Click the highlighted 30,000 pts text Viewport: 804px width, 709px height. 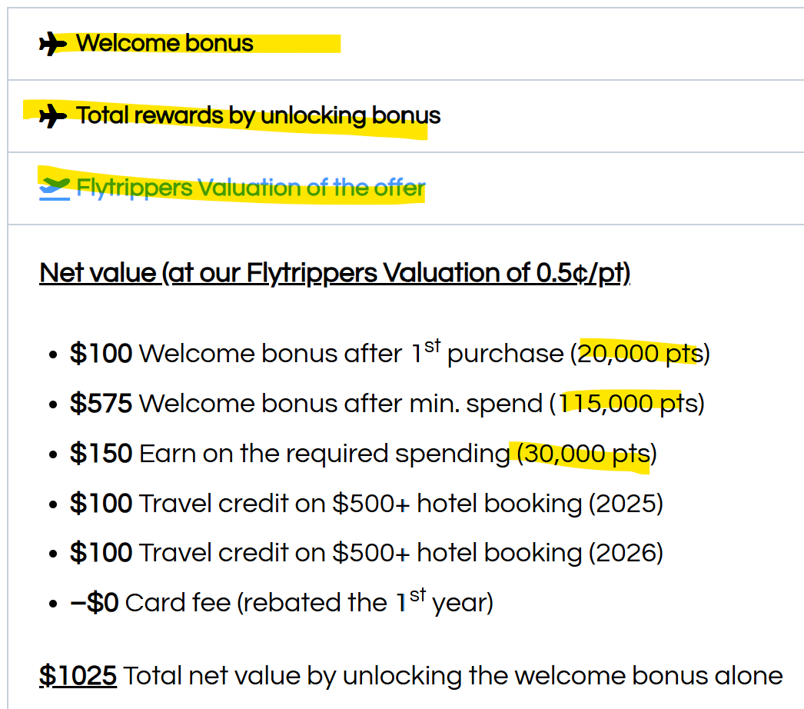[586, 454]
